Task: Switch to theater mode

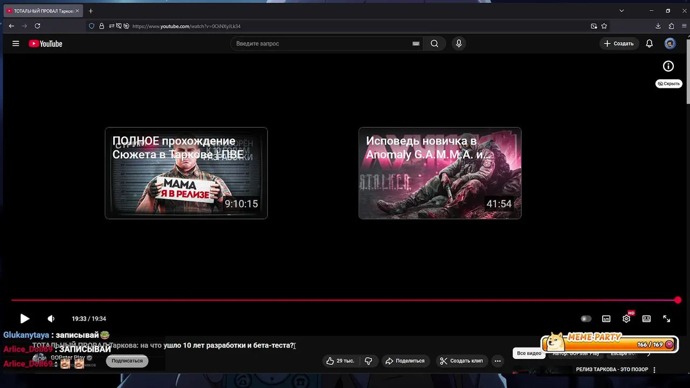Action: pyautogui.click(x=646, y=318)
